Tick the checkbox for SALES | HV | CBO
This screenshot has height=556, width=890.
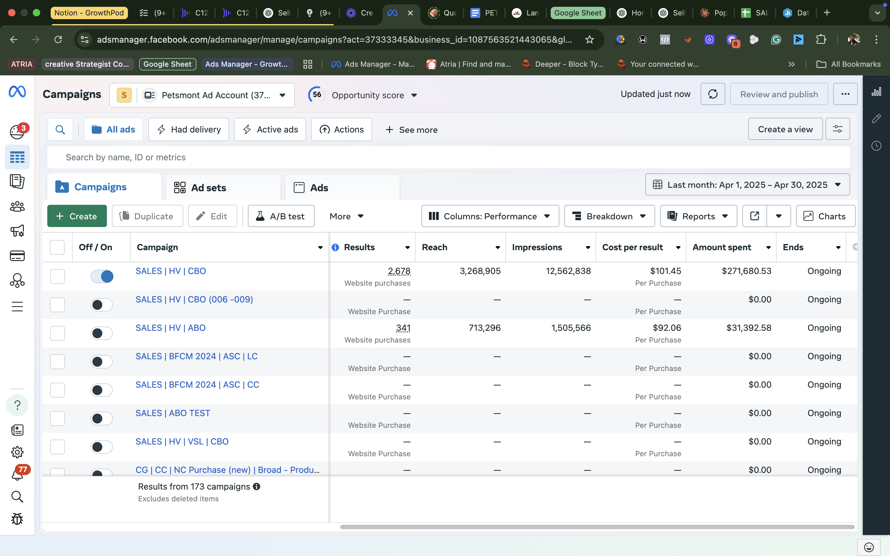coord(57,276)
